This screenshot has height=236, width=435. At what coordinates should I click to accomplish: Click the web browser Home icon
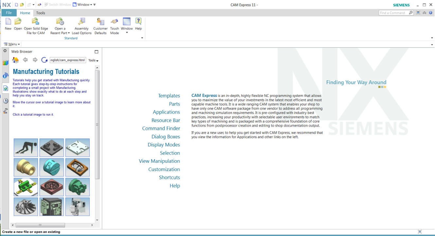pos(15,60)
